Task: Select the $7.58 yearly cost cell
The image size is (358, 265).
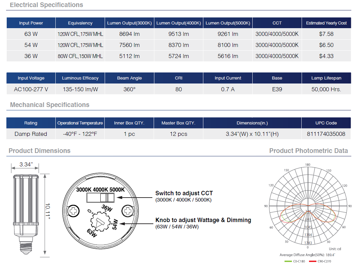Action: pos(326,34)
